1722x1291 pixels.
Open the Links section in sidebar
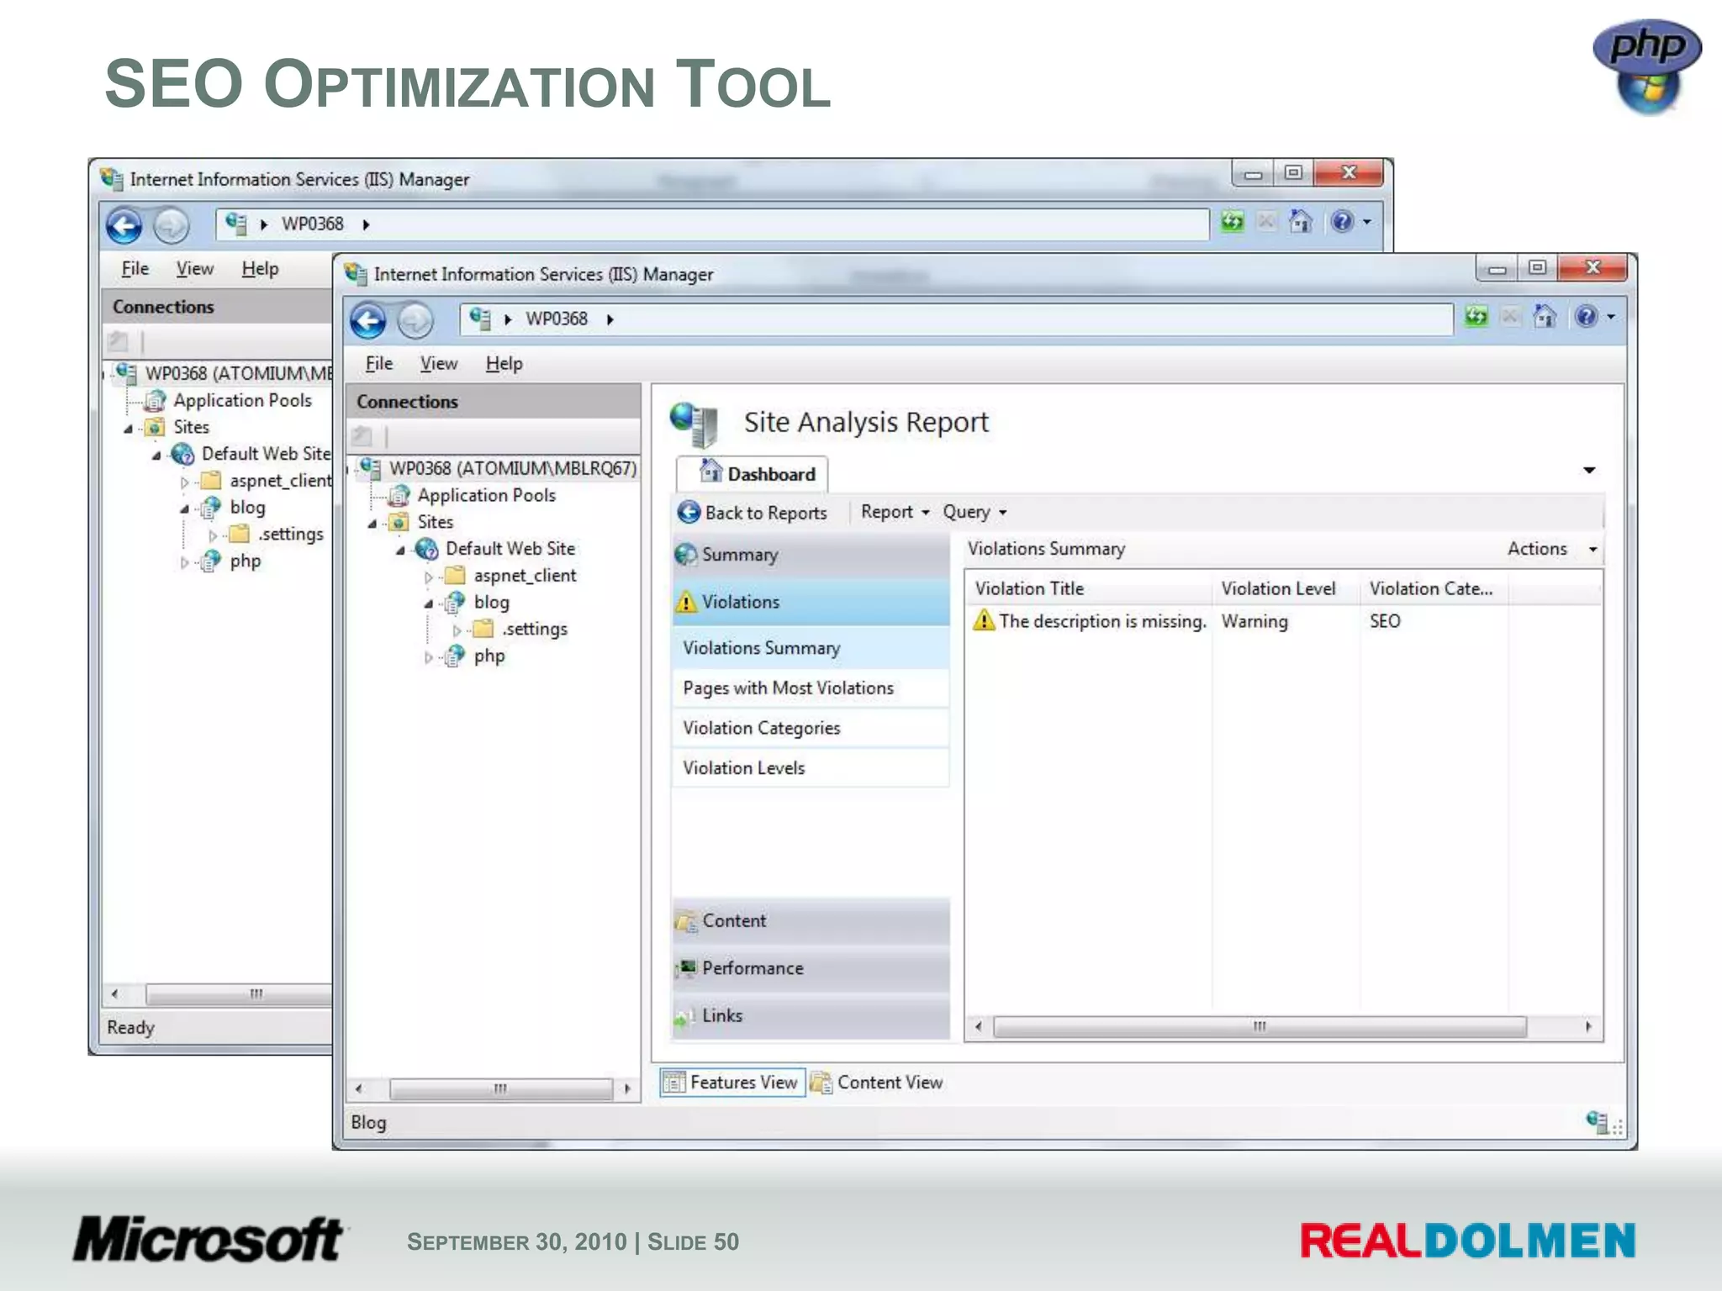click(811, 1015)
